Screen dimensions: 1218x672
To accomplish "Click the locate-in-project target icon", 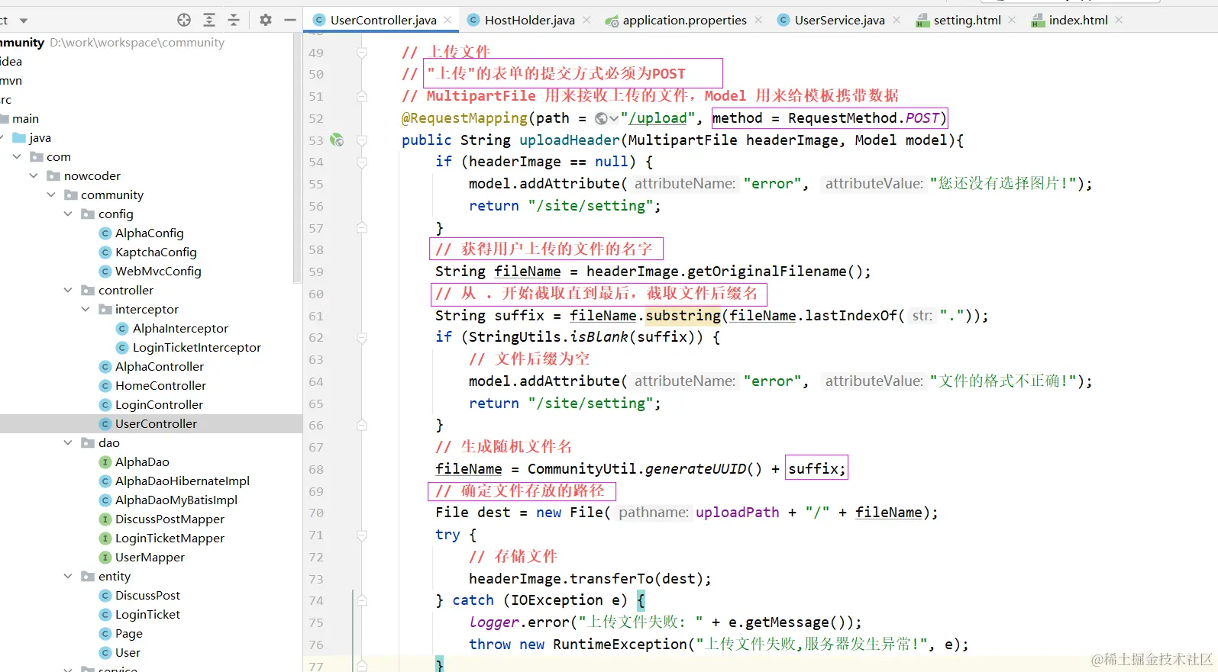I will (x=184, y=20).
